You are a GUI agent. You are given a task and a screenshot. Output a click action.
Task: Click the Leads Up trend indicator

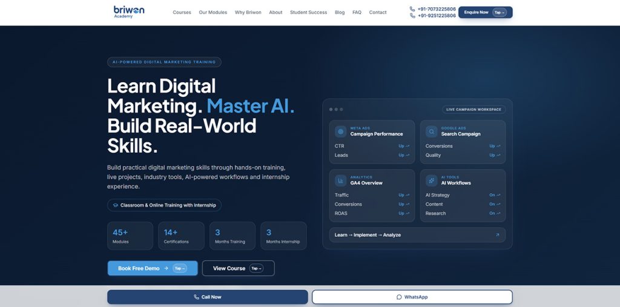404,155
